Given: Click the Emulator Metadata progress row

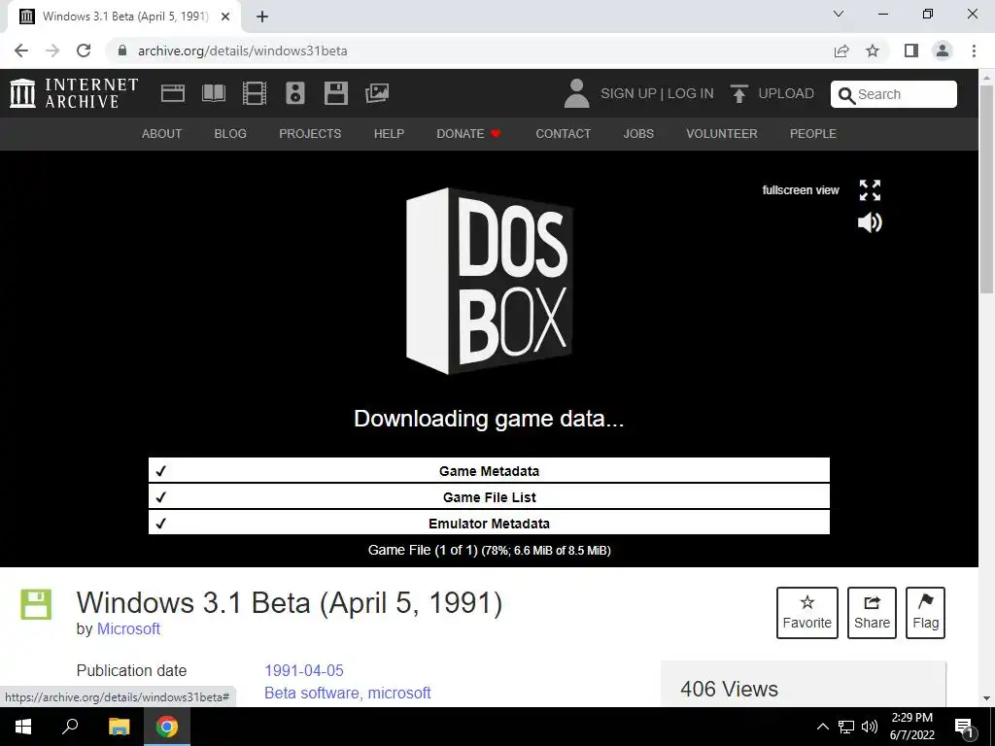Looking at the screenshot, I should click(x=489, y=523).
